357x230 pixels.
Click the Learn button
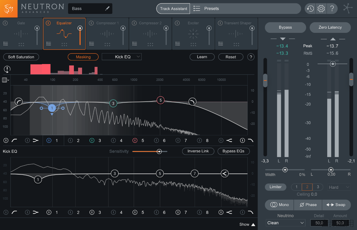[202, 57]
